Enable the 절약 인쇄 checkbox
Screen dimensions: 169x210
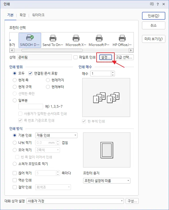(x=15, y=187)
